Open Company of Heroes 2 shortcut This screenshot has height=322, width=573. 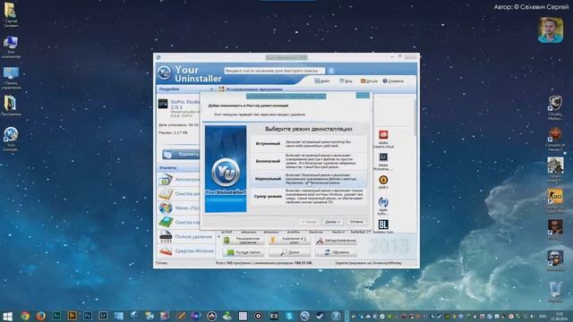(555, 140)
